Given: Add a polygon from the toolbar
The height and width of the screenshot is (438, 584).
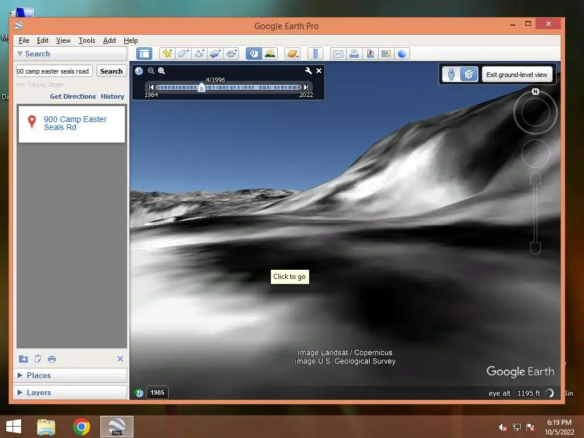Looking at the screenshot, I should (183, 54).
